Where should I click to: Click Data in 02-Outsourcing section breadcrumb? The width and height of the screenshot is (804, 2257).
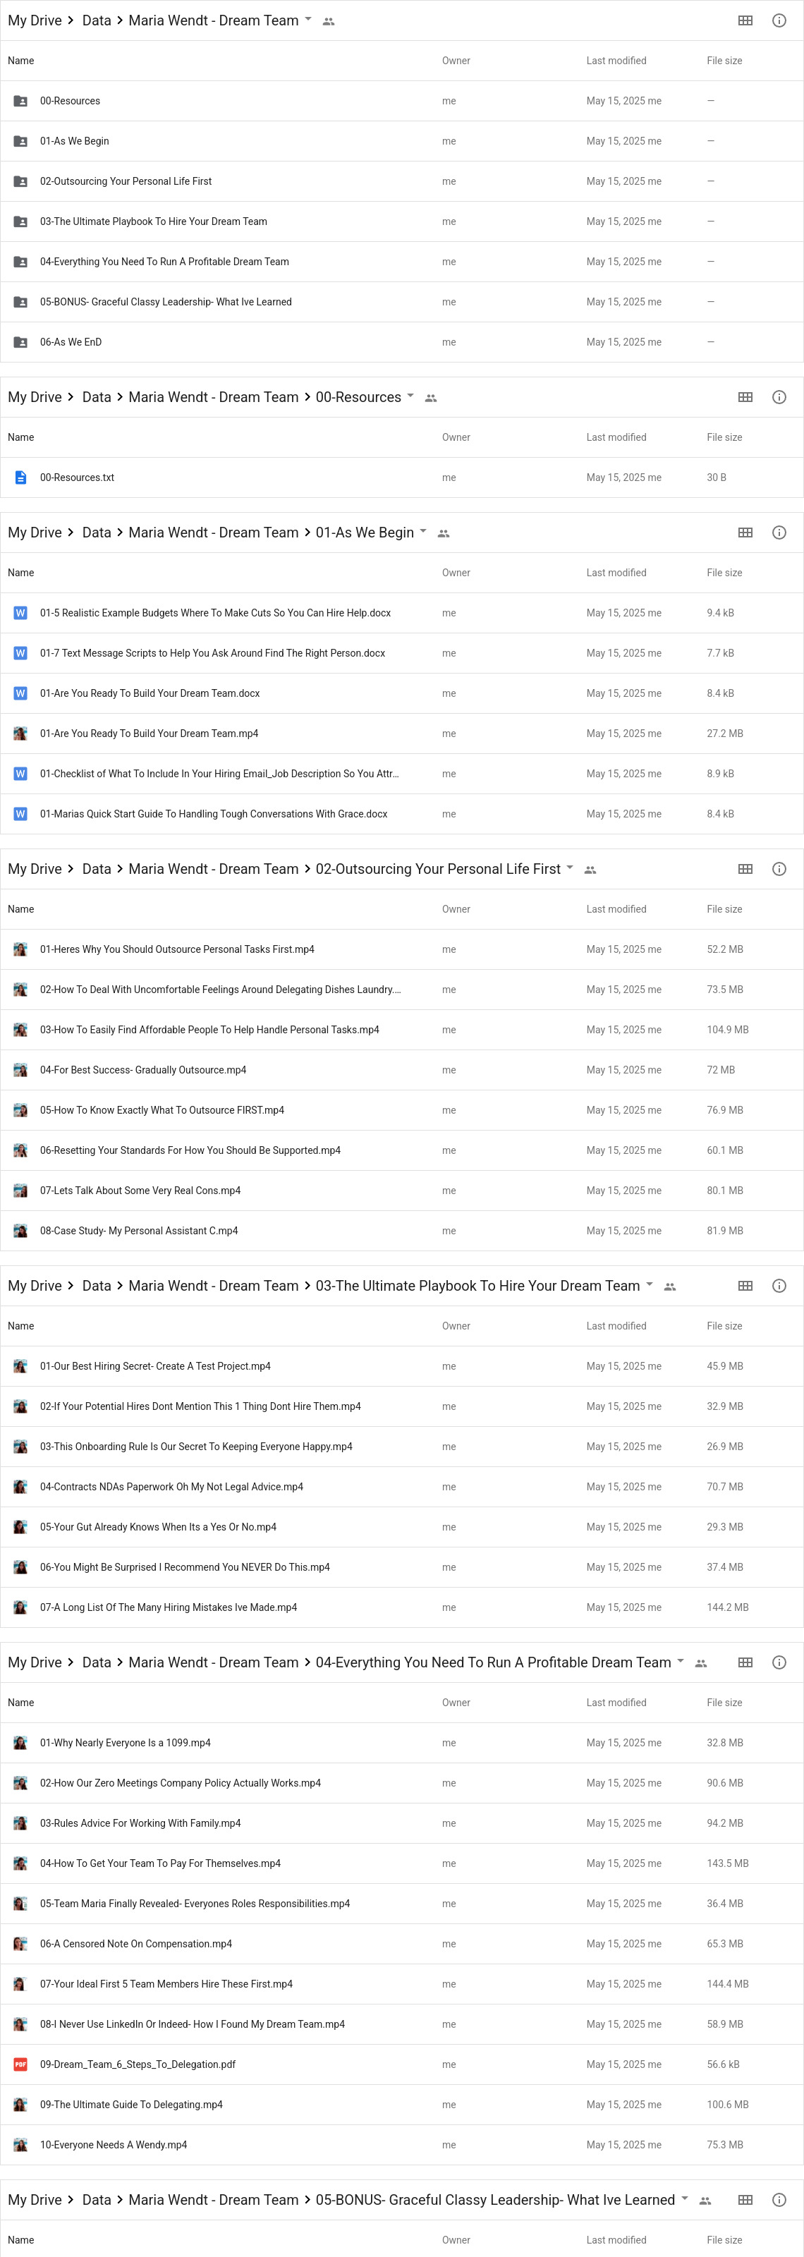point(97,869)
